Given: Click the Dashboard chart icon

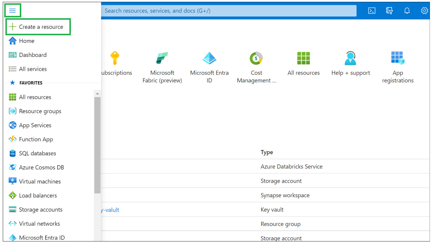Looking at the screenshot, I should click(13, 55).
